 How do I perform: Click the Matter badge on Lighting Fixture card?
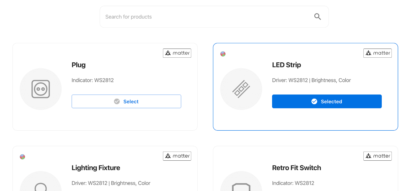[x=177, y=156]
